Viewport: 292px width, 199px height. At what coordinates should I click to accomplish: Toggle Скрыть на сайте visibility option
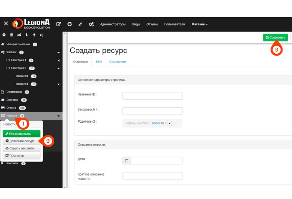[x=22, y=148]
